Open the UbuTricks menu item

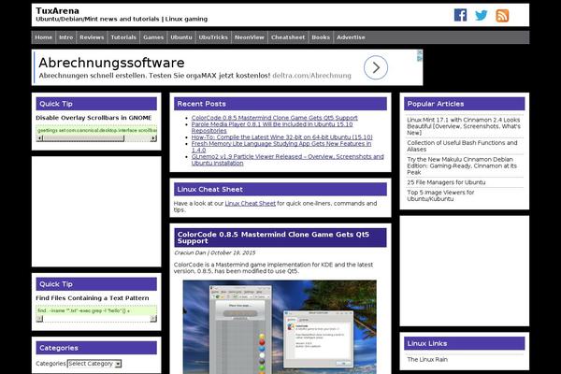[x=213, y=37]
